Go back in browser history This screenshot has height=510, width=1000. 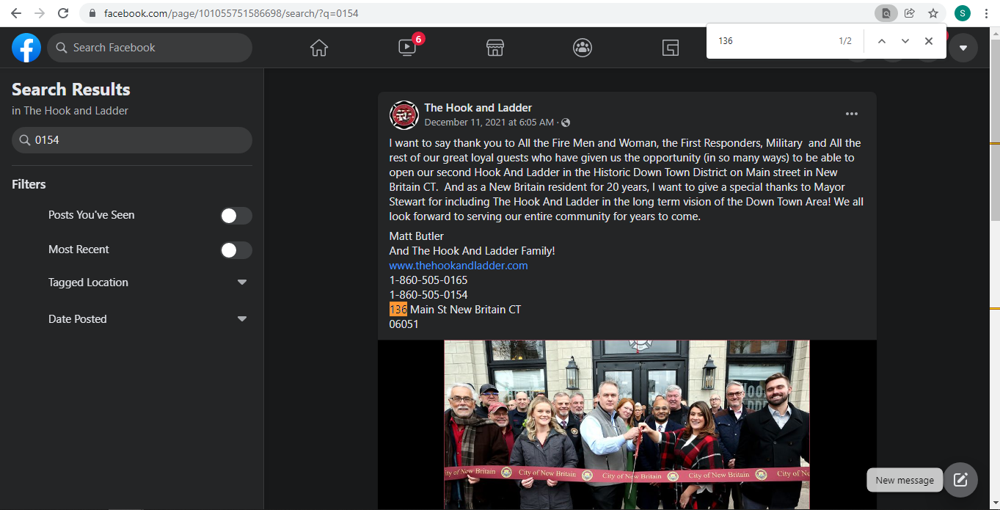click(16, 13)
